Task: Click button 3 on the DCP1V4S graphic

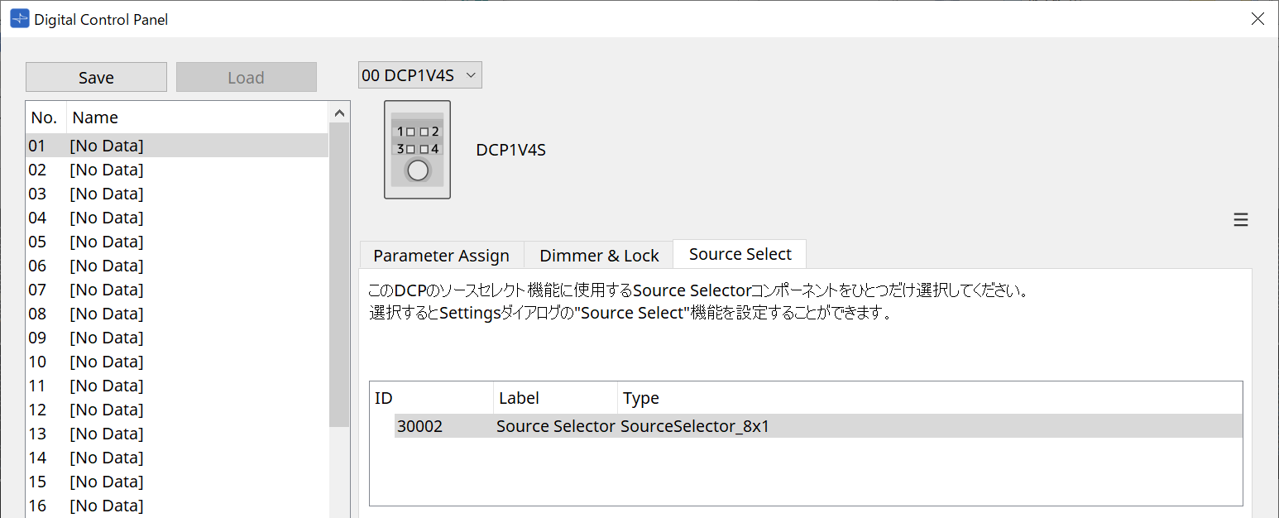Action: (410, 149)
